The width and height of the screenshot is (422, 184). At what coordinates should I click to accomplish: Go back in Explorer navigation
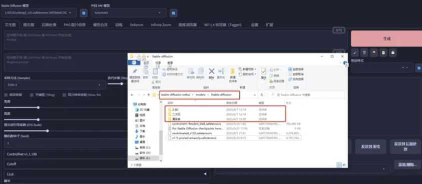(132, 94)
